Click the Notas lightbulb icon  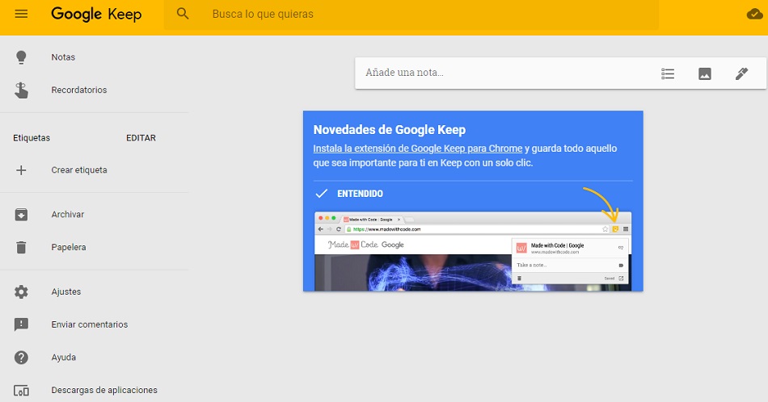click(21, 57)
